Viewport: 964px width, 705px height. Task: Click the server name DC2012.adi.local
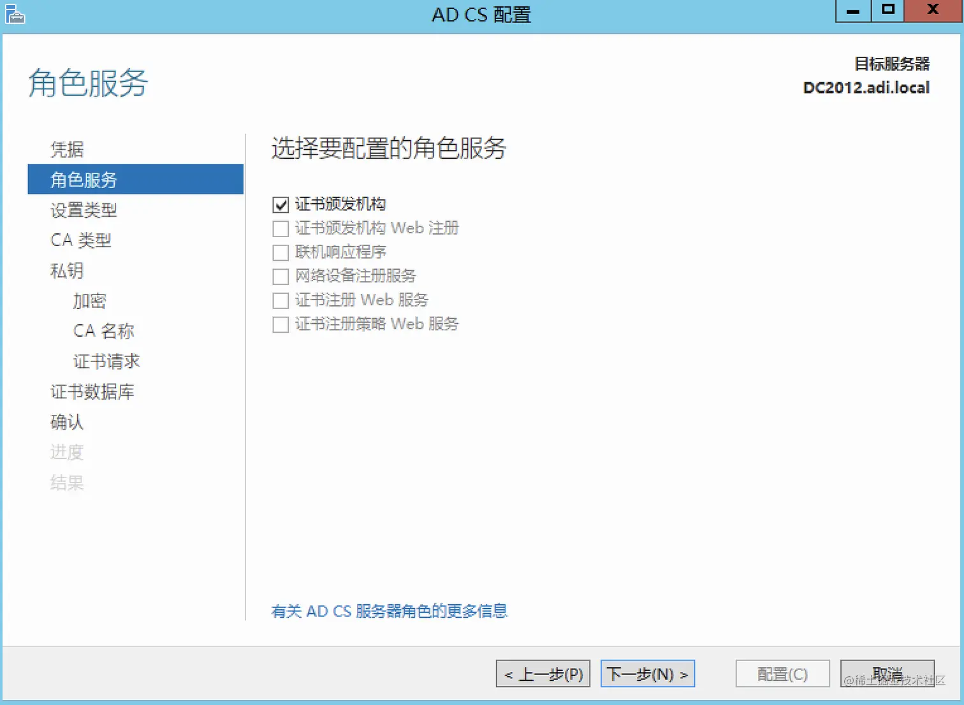tap(866, 88)
